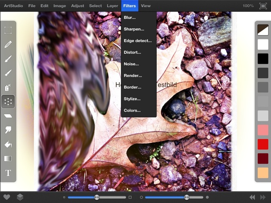Pick the spray can tool

(x=8, y=88)
